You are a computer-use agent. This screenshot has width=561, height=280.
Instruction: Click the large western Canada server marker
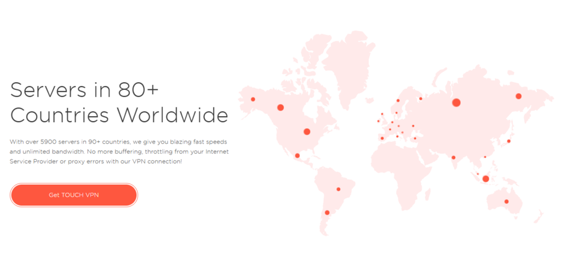tap(280, 107)
